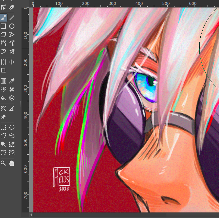Screen dimensions: 219x218
Task: Select the Ellipse tool
Action: tap(12, 26)
